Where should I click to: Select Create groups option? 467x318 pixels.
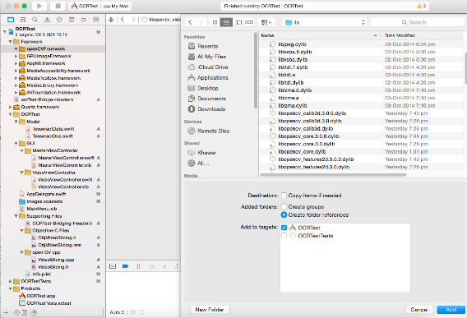click(x=284, y=206)
